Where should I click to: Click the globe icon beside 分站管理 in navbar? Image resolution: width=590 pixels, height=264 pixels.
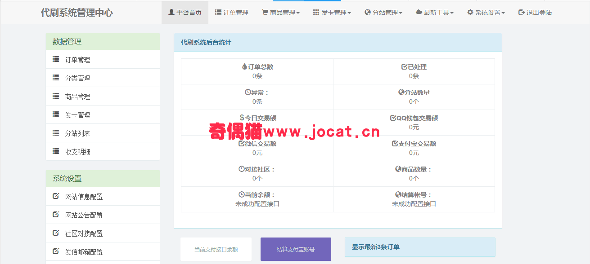[368, 13]
